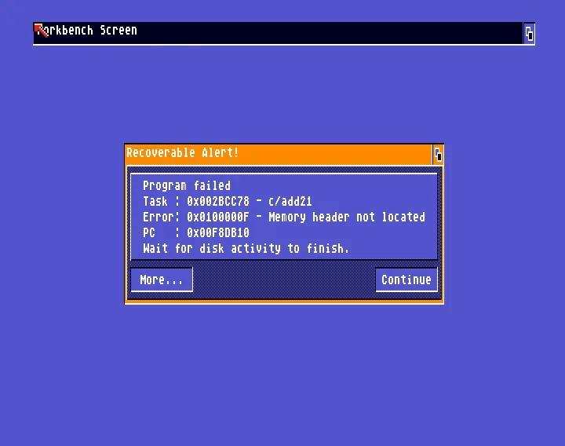Click the More... button
This screenshot has width=565, height=446.
(x=162, y=280)
